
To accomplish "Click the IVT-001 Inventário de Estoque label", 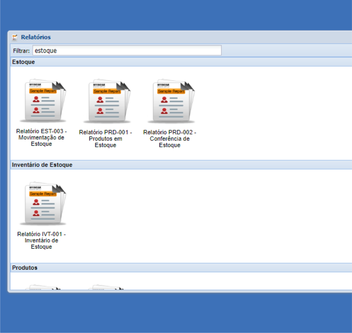I will point(41,240).
